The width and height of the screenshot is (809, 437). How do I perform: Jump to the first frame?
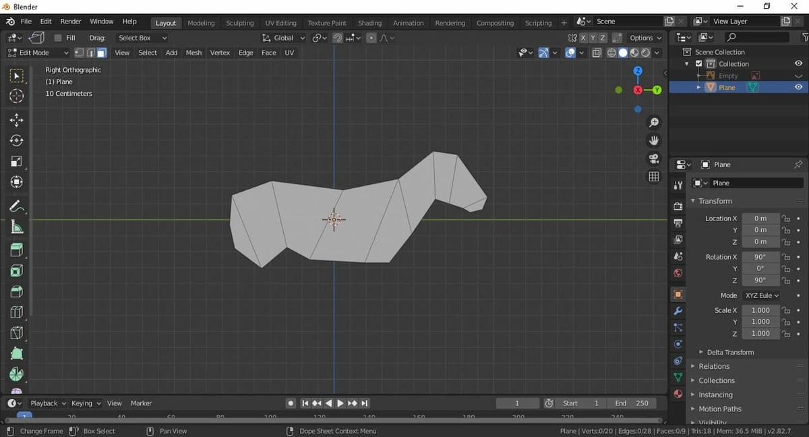click(x=305, y=403)
